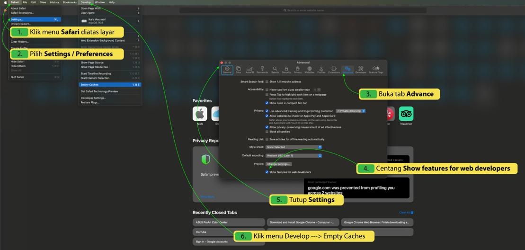This screenshot has width=525, height=250.
Task: Uncheck Show features for web developers
Action: pos(267,172)
